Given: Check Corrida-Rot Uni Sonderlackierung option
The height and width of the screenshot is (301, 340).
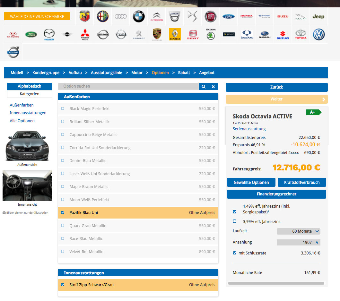Looking at the screenshot, I should [63, 148].
